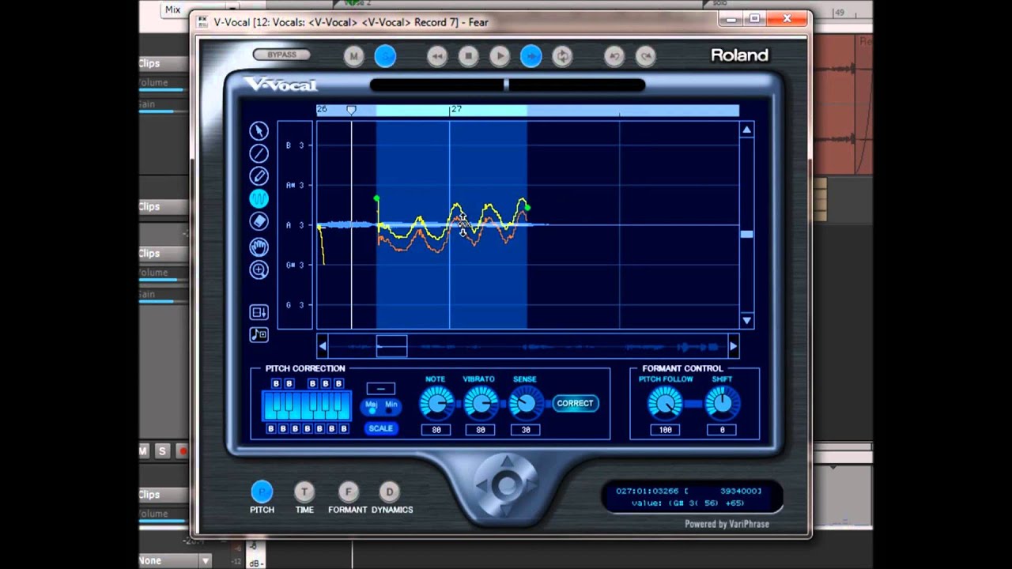Image resolution: width=1012 pixels, height=569 pixels.
Task: Click the "A# 3" pitch label
Action: click(295, 185)
